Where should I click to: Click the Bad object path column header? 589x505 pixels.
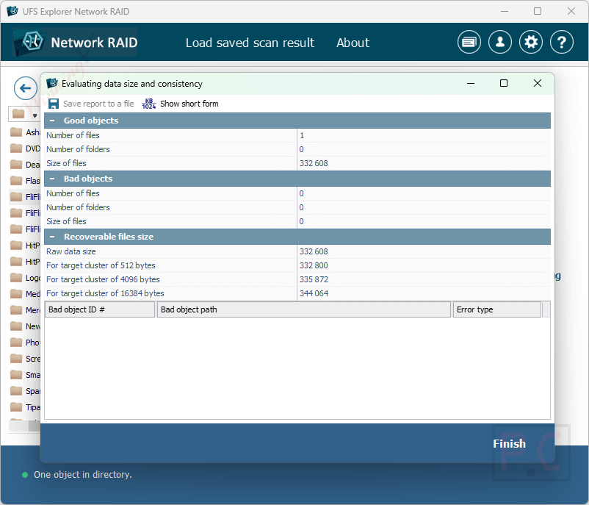coord(303,309)
